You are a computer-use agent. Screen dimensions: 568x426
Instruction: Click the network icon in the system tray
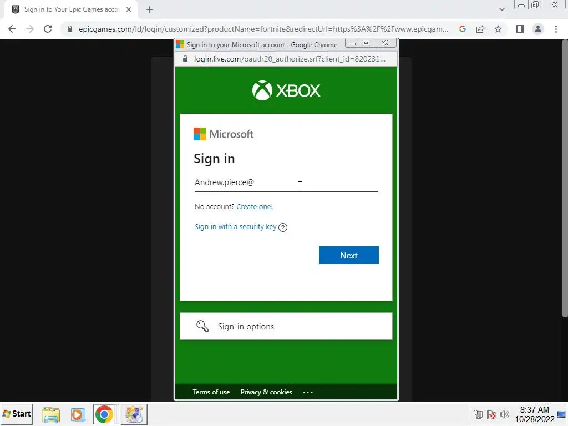point(478,414)
